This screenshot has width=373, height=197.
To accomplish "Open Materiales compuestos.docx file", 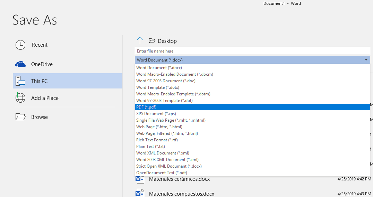I will point(182,194).
